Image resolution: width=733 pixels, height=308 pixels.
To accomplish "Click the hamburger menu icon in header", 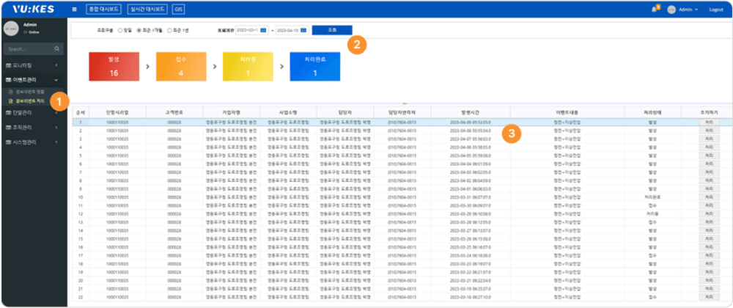I will [75, 10].
